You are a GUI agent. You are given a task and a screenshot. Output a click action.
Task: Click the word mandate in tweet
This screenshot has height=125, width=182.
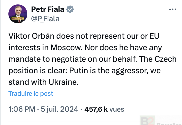click(24, 59)
